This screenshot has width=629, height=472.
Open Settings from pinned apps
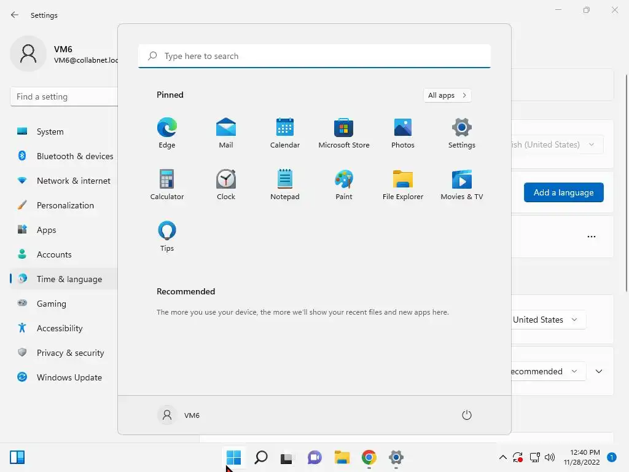click(462, 133)
